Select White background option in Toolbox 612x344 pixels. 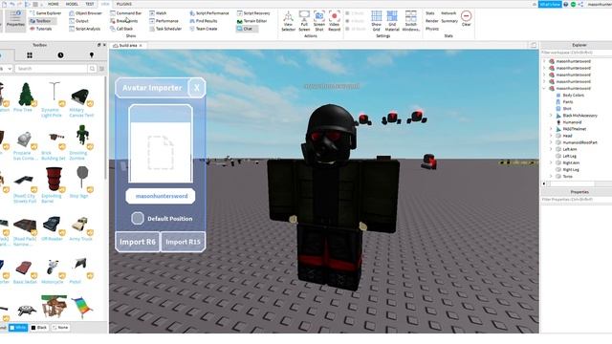[18, 328]
